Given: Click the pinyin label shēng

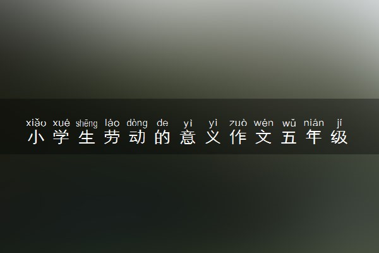Looking at the screenshot, I should 87,123.
